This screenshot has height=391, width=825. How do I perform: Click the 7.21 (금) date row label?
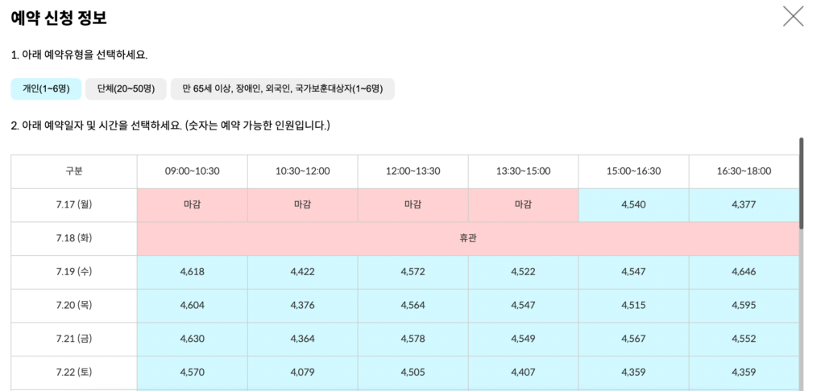point(74,340)
